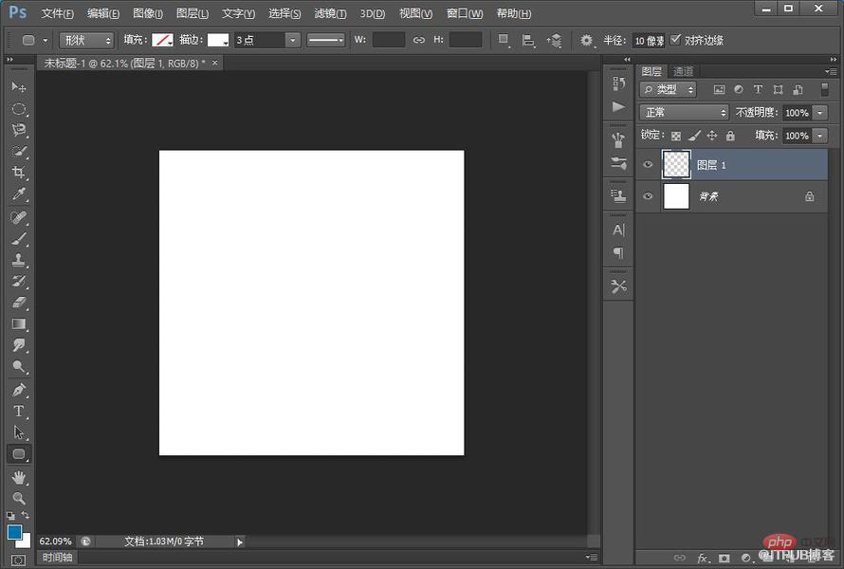Viewport: 844px width, 569px height.
Task: Select the Eyedropper tool
Action: pos(19,193)
